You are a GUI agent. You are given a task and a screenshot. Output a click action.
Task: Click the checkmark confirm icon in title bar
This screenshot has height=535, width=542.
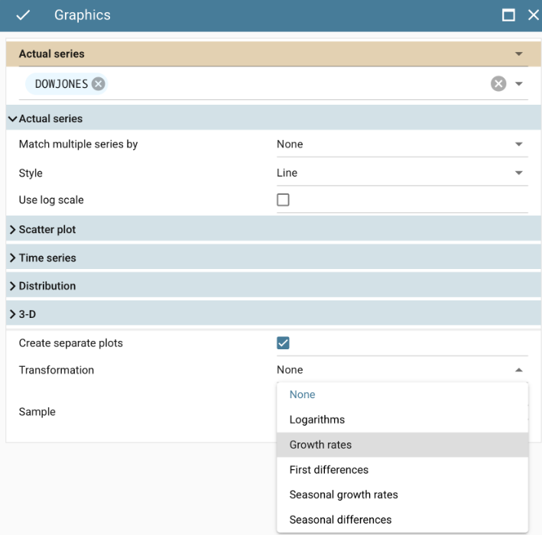coord(23,15)
